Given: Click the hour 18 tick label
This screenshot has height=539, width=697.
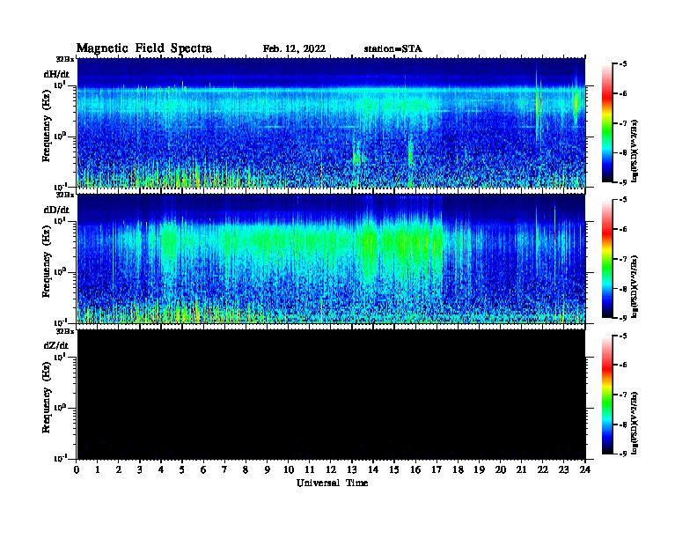Looking at the screenshot, I should pyautogui.click(x=458, y=470).
